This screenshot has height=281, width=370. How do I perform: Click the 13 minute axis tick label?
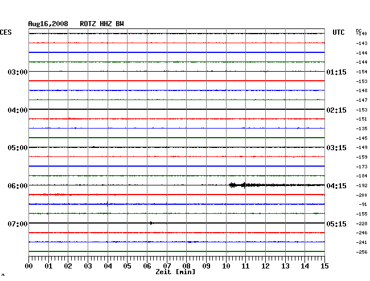(285, 266)
